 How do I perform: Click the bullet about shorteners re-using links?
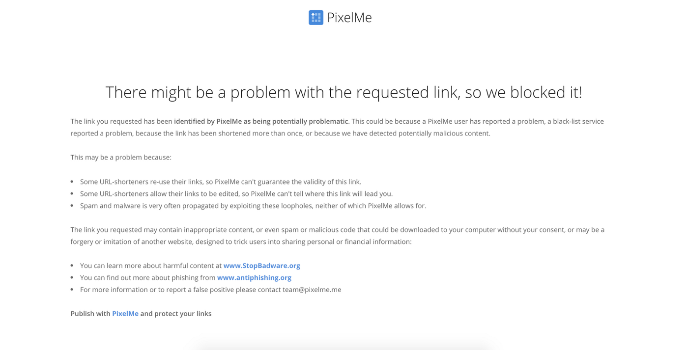[x=221, y=182]
